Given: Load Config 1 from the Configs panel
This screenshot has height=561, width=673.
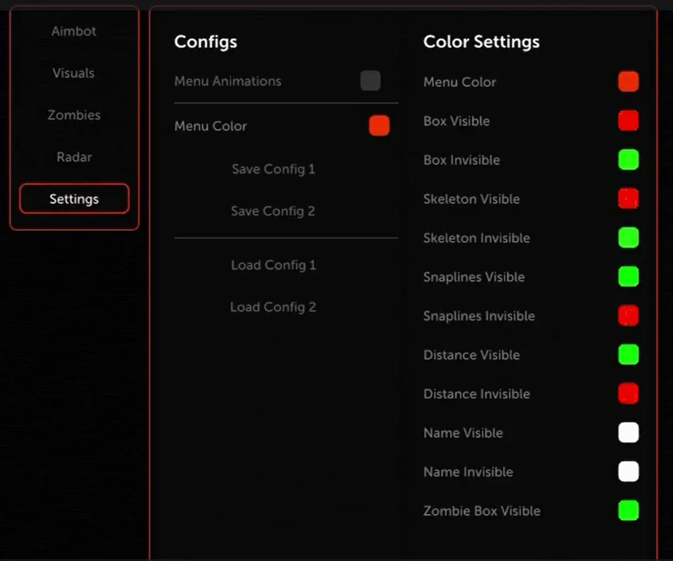Looking at the screenshot, I should pos(273,265).
